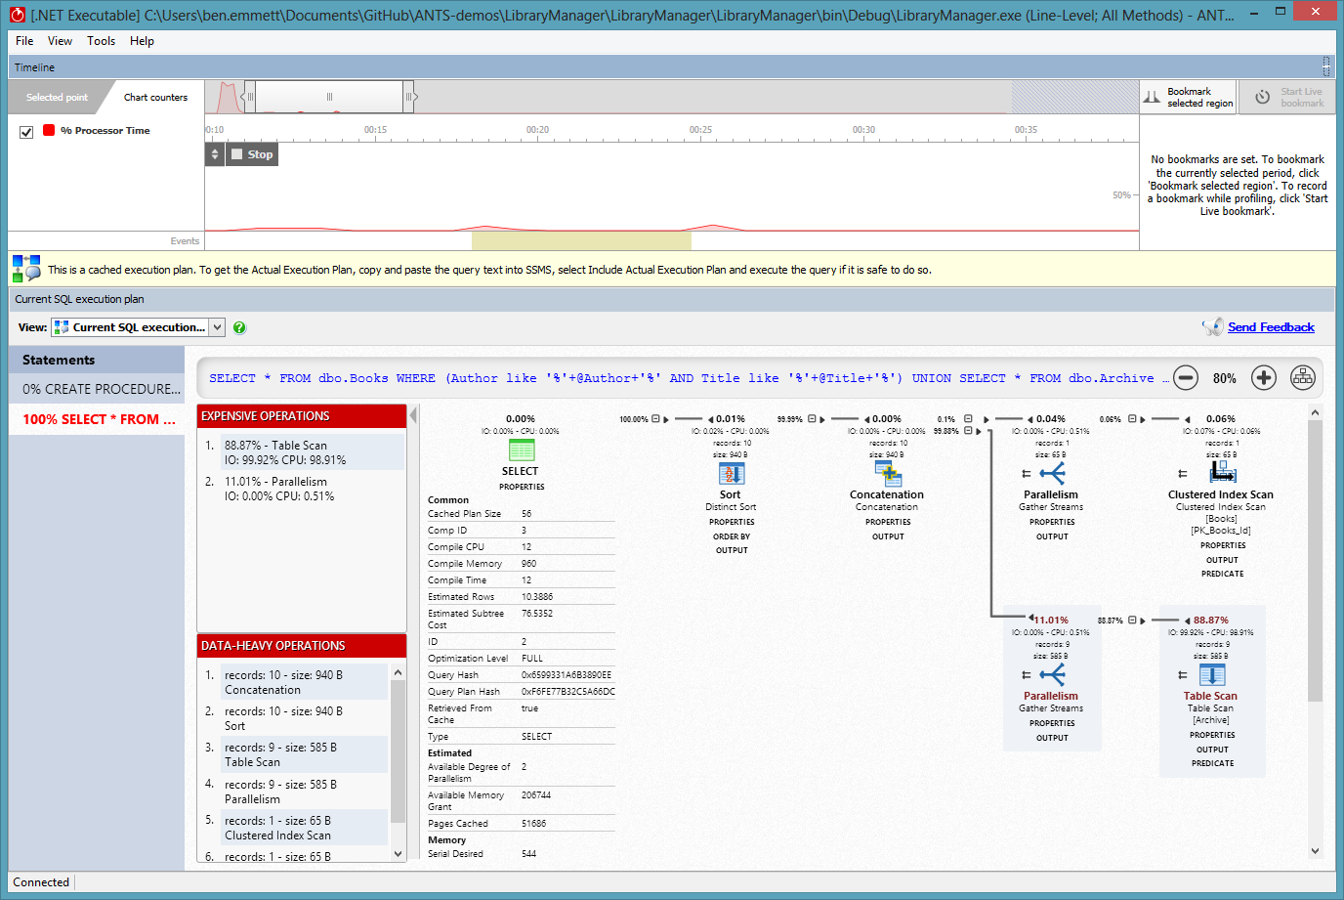This screenshot has height=900, width=1344.
Task: Expand PROPERTIES under the Sort node
Action: point(732,522)
